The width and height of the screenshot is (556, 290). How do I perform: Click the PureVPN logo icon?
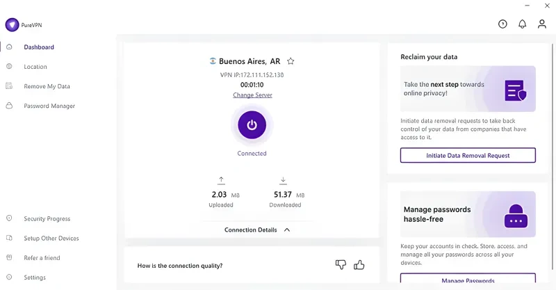12,25
